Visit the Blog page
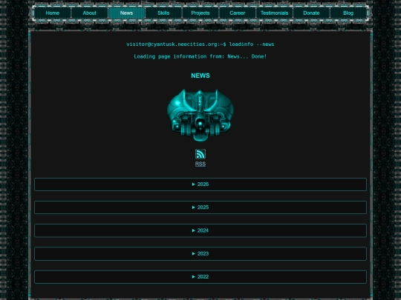 pos(348,13)
